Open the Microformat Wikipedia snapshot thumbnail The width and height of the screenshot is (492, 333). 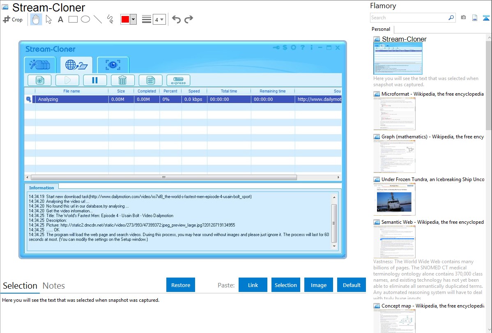(x=394, y=114)
